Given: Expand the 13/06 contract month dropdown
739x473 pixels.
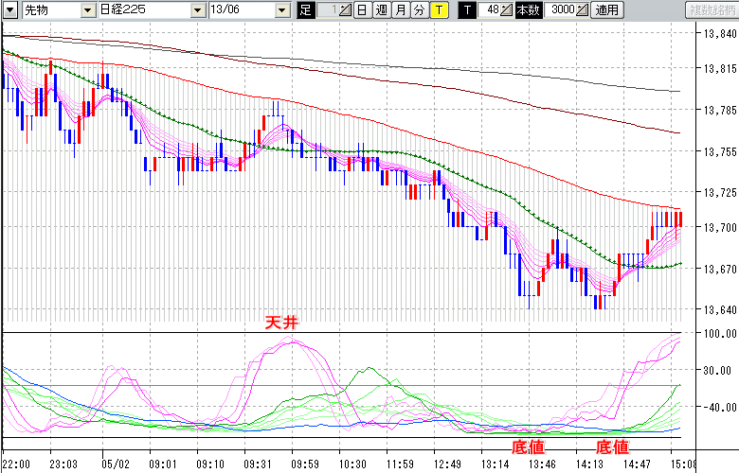Looking at the screenshot, I should click(282, 10).
